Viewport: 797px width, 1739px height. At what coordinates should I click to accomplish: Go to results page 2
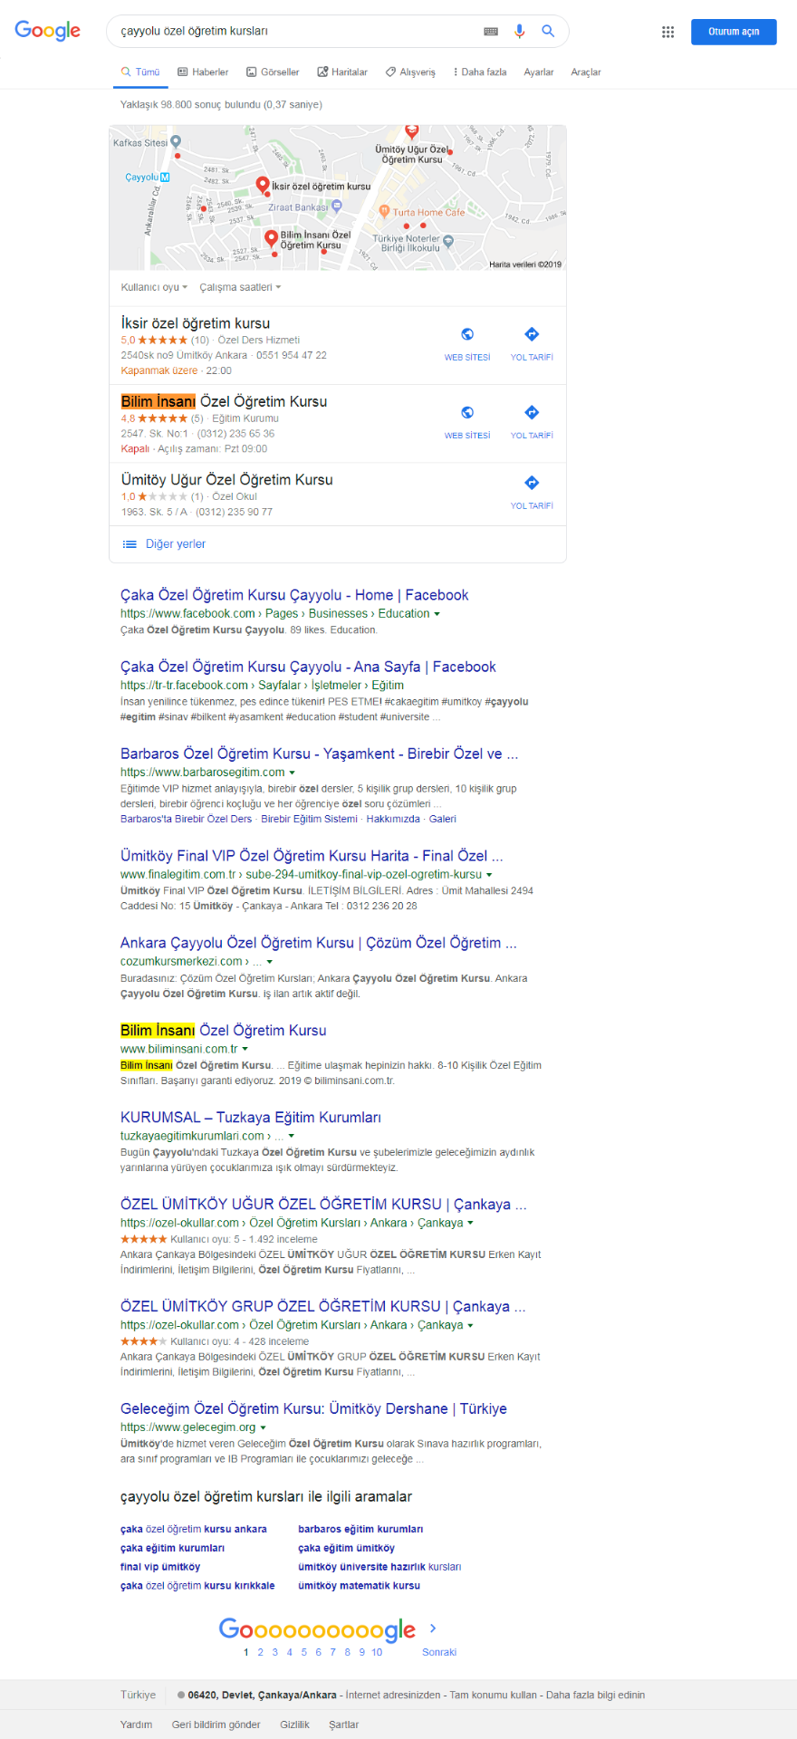pos(261,1652)
